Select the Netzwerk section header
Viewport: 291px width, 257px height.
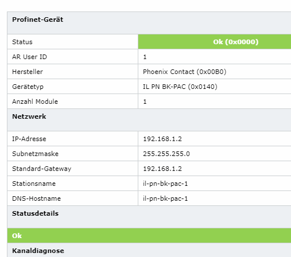point(149,120)
